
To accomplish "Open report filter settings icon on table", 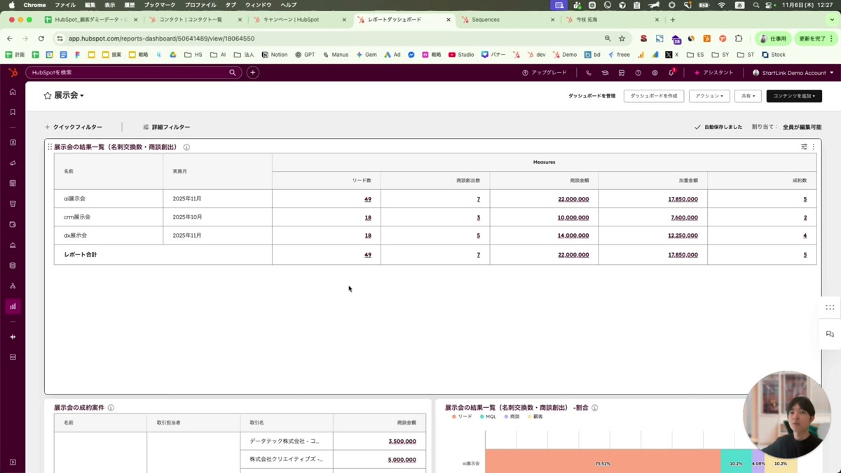I will point(804,147).
